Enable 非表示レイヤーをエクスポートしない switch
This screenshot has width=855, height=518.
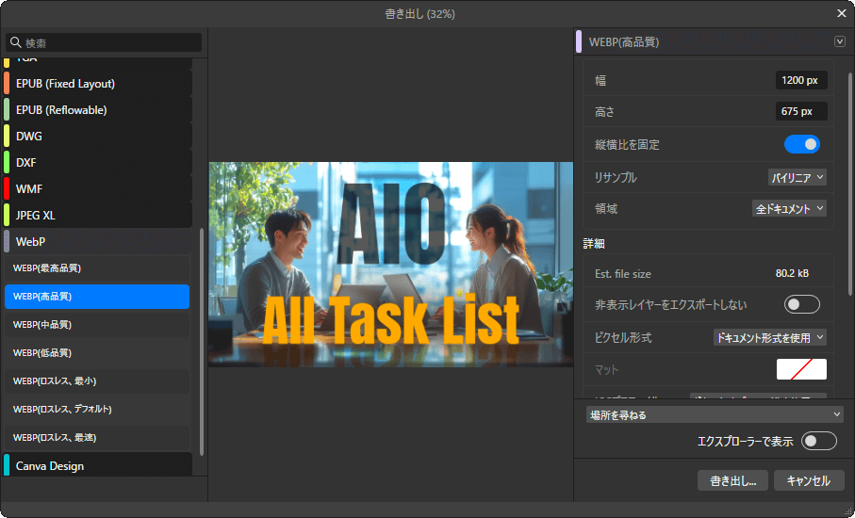coord(801,304)
